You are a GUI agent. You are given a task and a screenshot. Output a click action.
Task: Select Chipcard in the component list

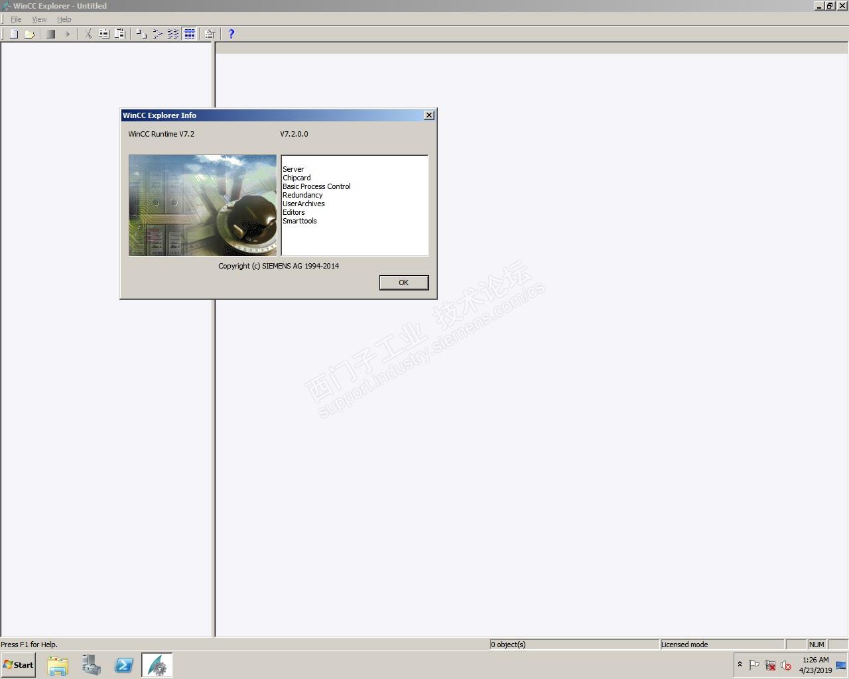coord(296,178)
